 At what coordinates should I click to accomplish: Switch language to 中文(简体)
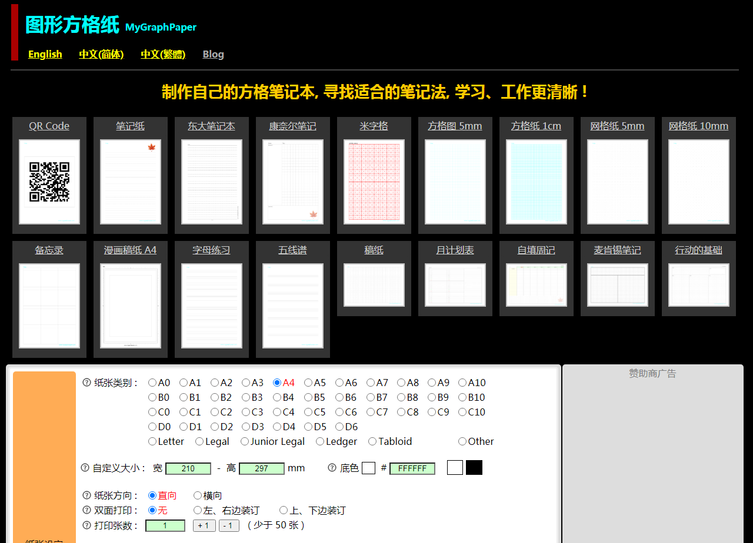(101, 54)
